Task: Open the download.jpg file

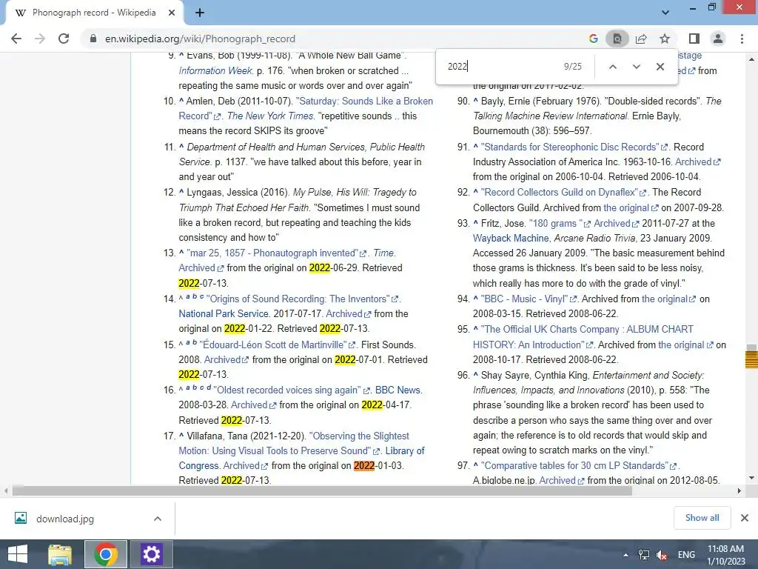Action: point(65,519)
